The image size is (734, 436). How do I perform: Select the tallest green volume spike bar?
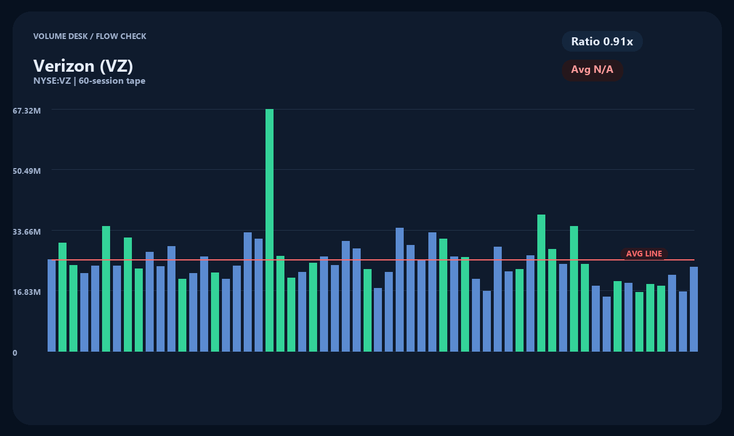click(270, 230)
